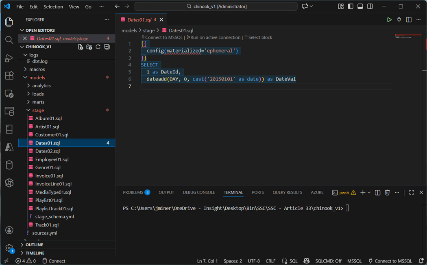Split the editor to the right
The width and height of the screenshot is (427, 265).
point(409,19)
